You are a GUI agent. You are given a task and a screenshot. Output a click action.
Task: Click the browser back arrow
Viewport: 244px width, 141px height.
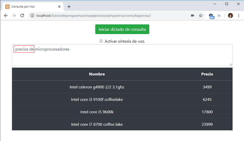click(6, 16)
